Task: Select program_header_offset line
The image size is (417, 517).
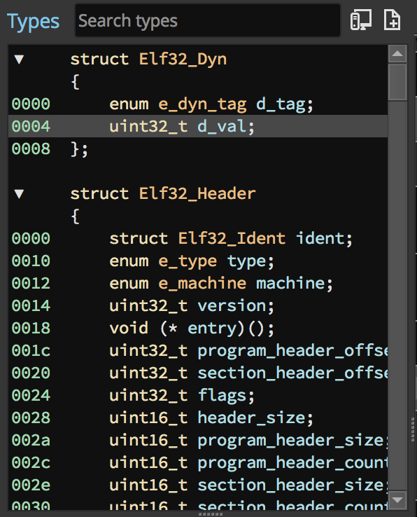Action: coord(197,351)
